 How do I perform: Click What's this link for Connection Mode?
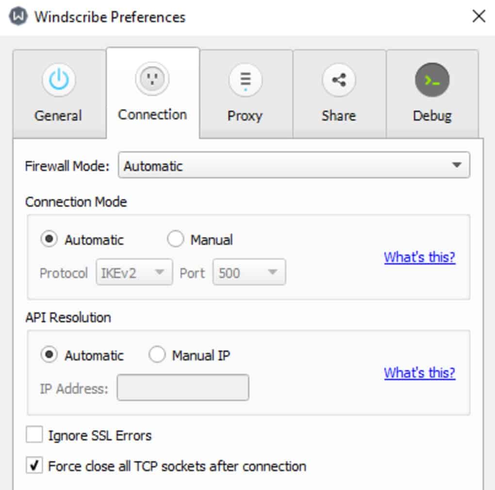pyautogui.click(x=420, y=257)
